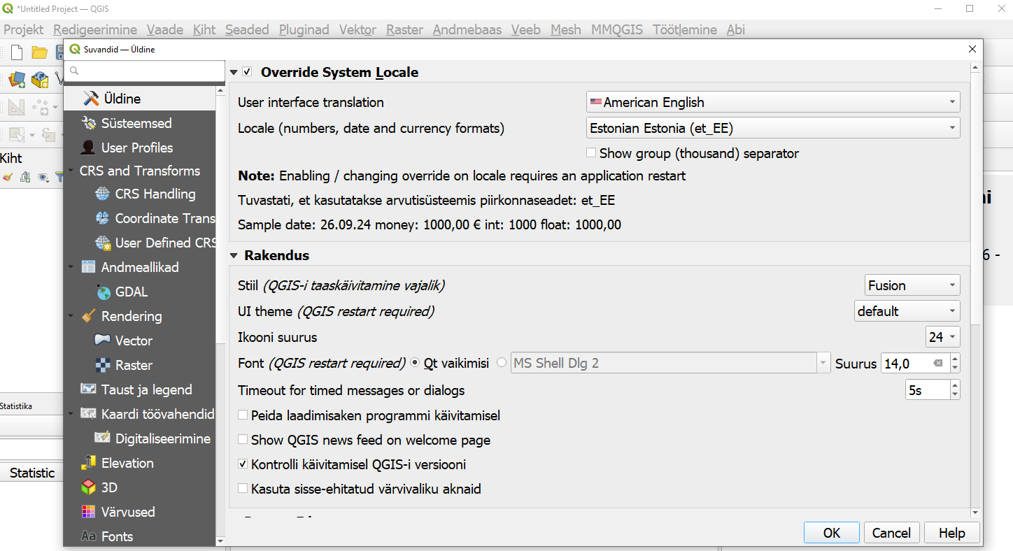1013x551 pixels.
Task: Click the manage map themes eye icon in Kiht panel
Action: click(x=43, y=178)
